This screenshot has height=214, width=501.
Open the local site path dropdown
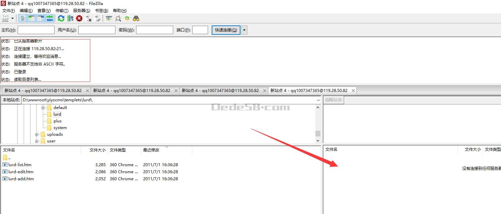[318, 100]
